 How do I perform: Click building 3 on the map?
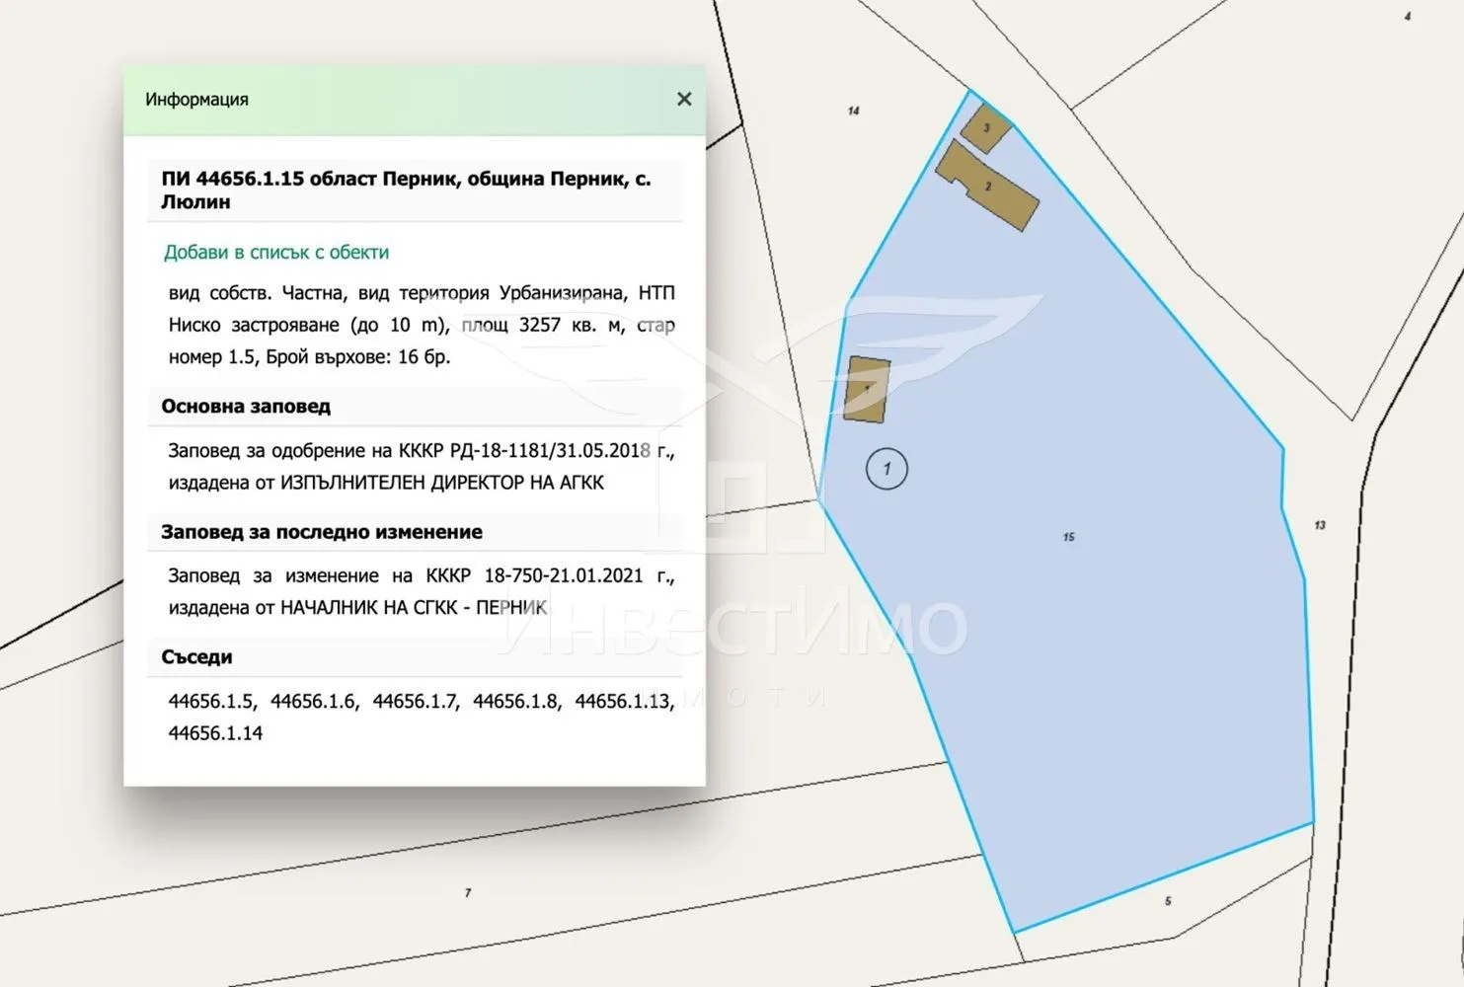pos(986,127)
